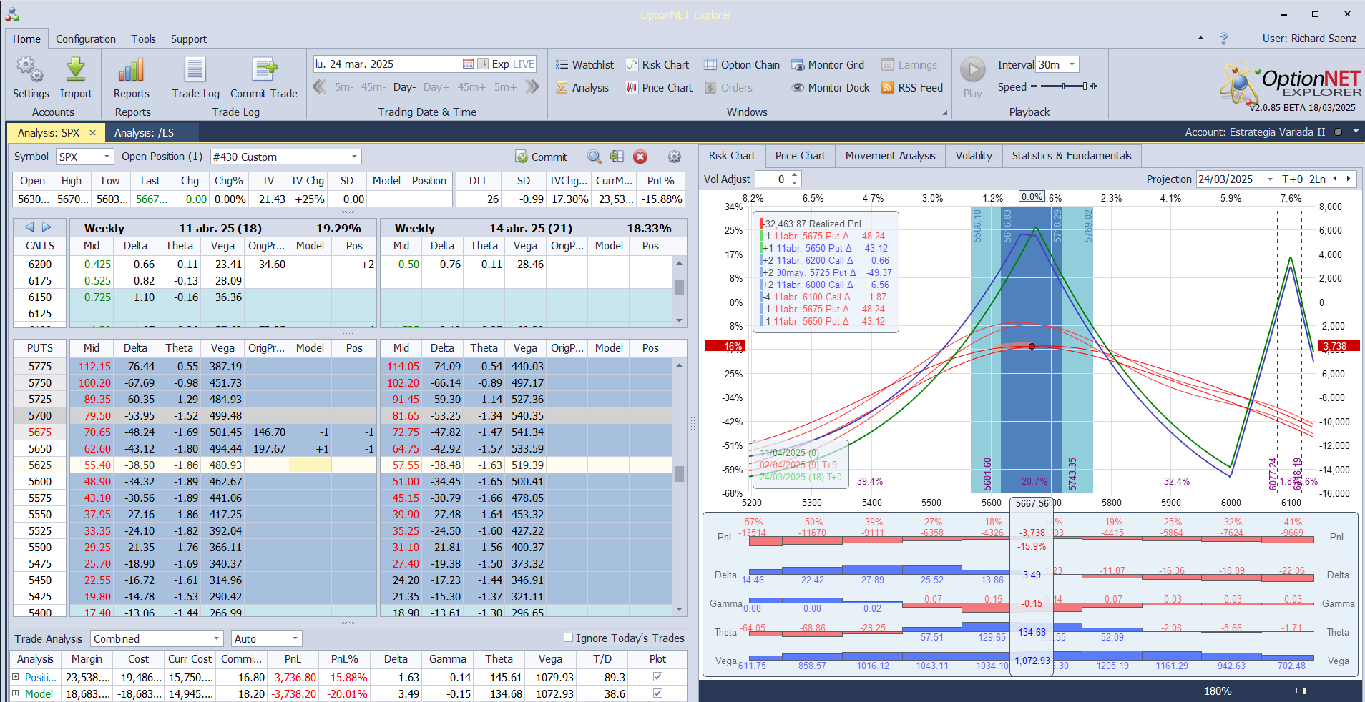Adjust the playback Speed slider

[1065, 86]
